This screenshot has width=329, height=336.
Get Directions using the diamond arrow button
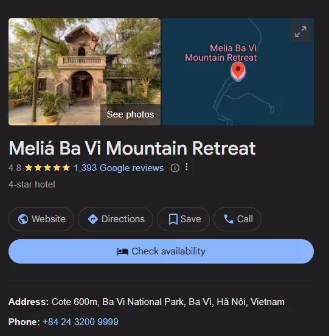pyautogui.click(x=116, y=219)
